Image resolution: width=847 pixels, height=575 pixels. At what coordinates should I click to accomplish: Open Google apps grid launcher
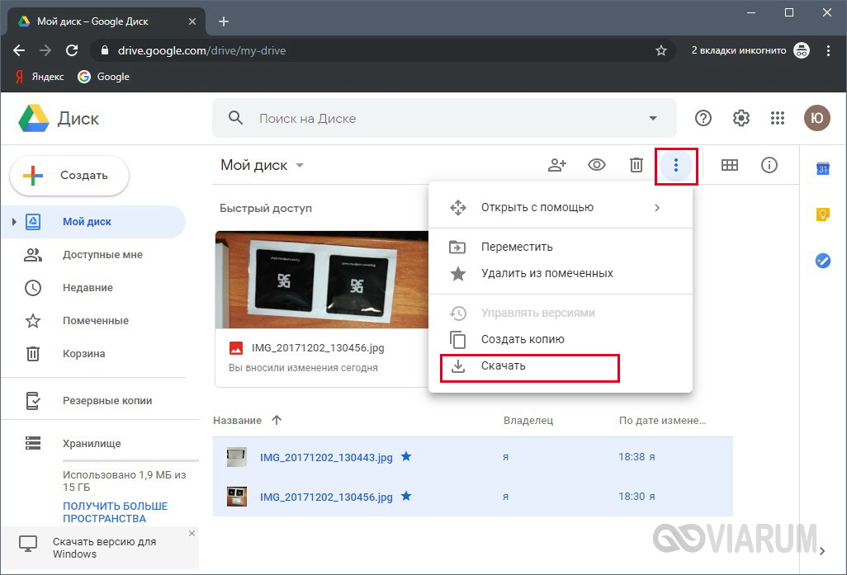coord(777,118)
